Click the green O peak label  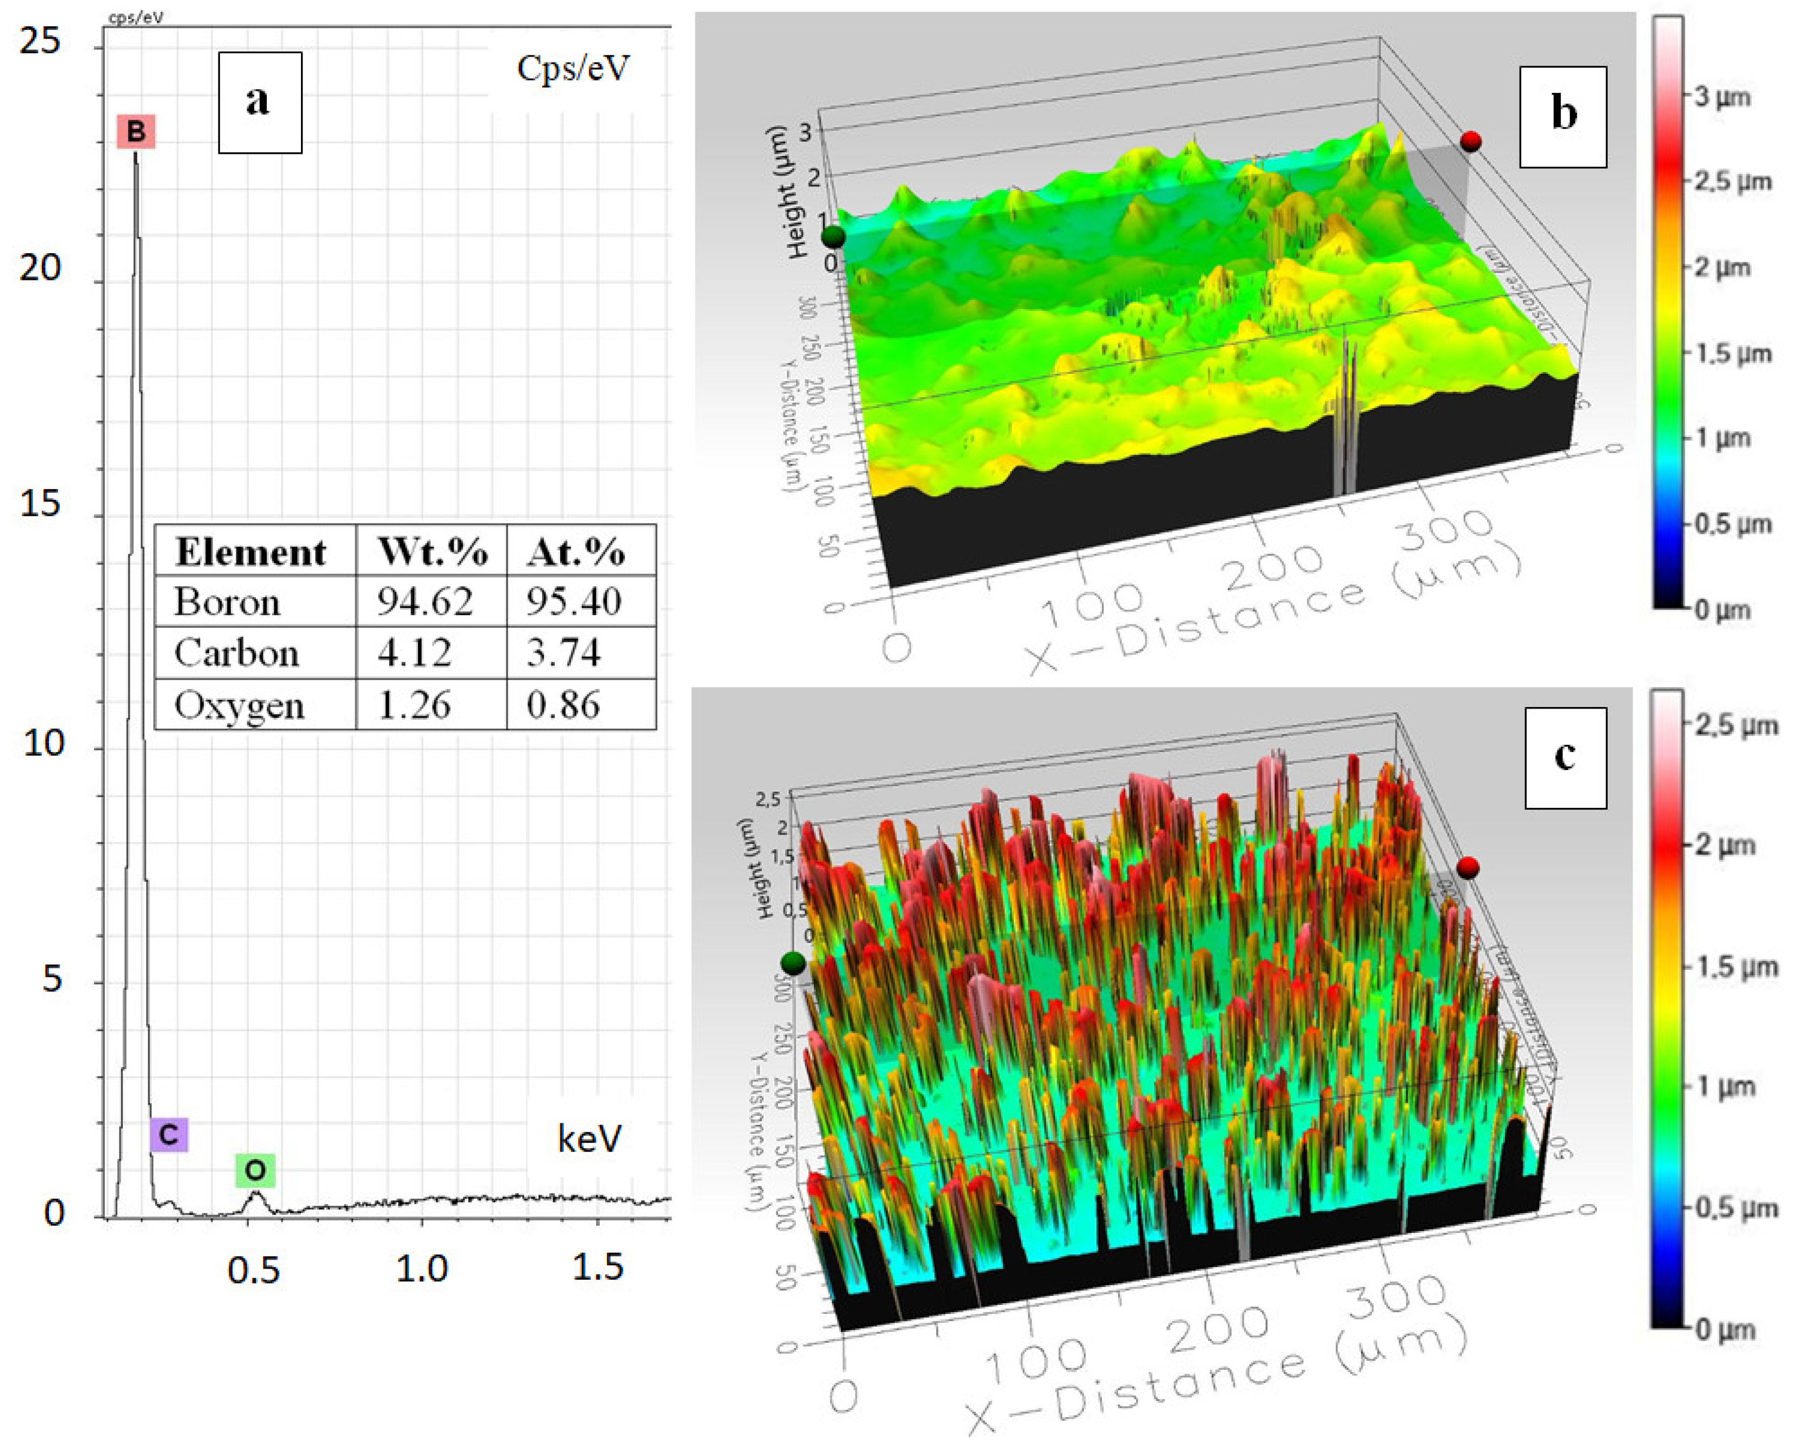pyautogui.click(x=255, y=1170)
